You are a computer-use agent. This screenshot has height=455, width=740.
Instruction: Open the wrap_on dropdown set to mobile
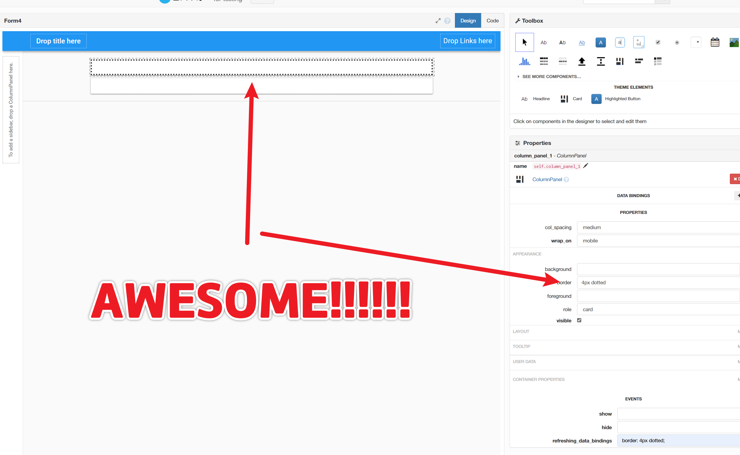pos(658,241)
